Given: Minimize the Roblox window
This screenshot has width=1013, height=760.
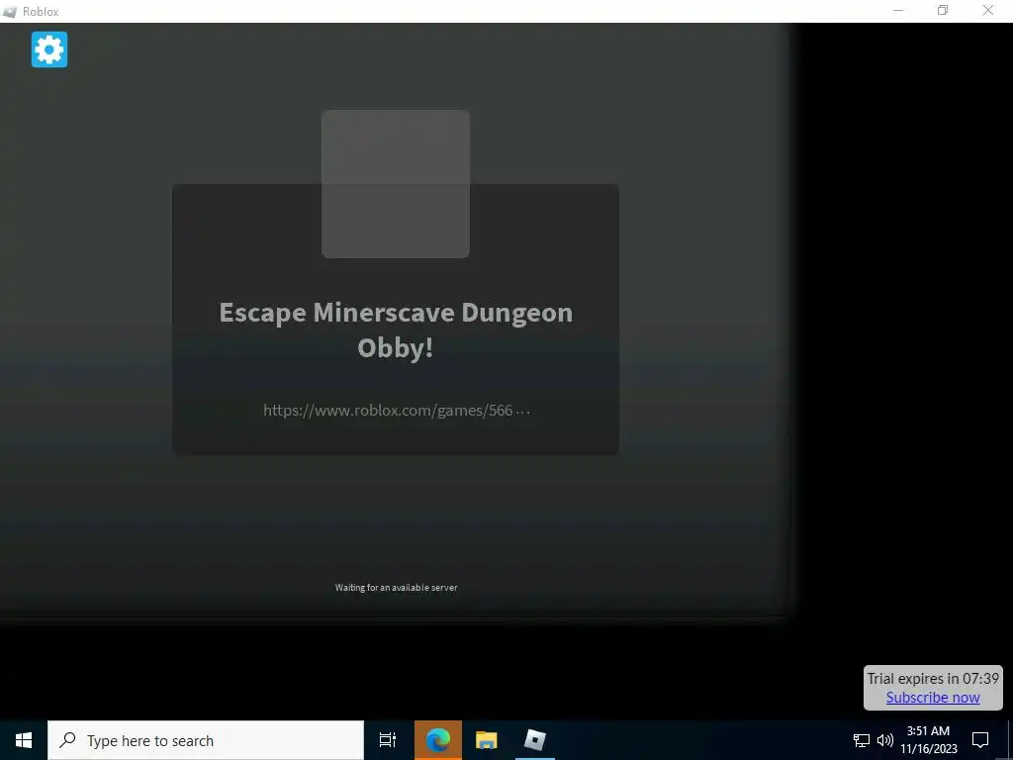Looking at the screenshot, I should (x=898, y=11).
